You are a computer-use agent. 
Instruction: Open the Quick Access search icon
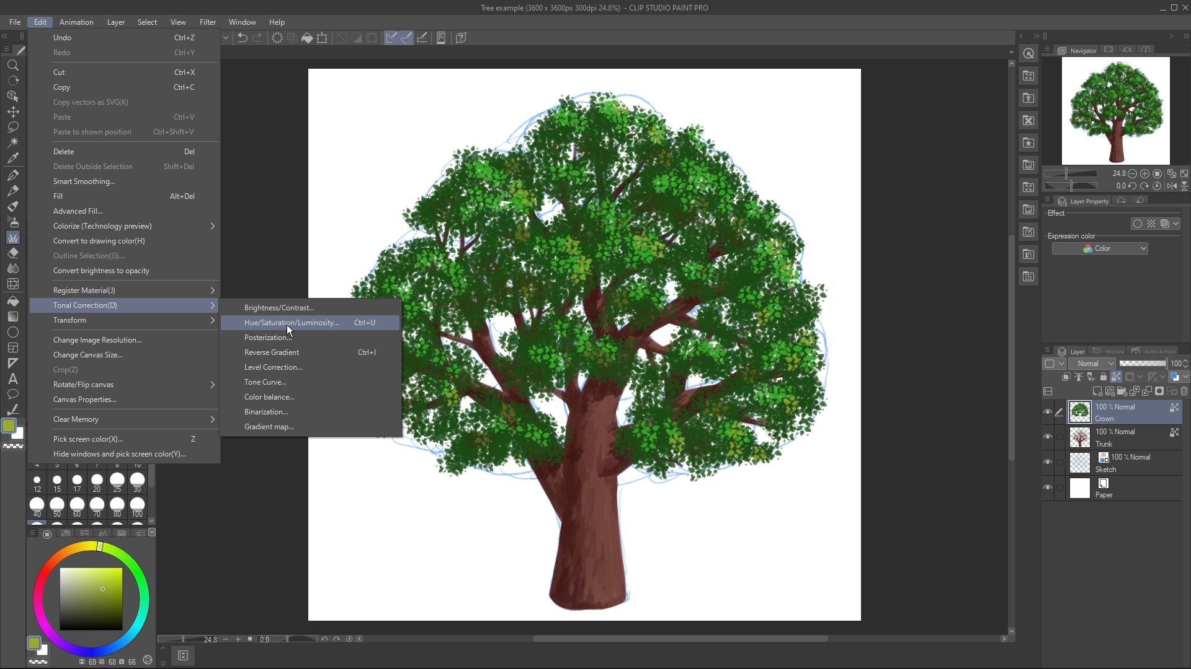(1028, 54)
